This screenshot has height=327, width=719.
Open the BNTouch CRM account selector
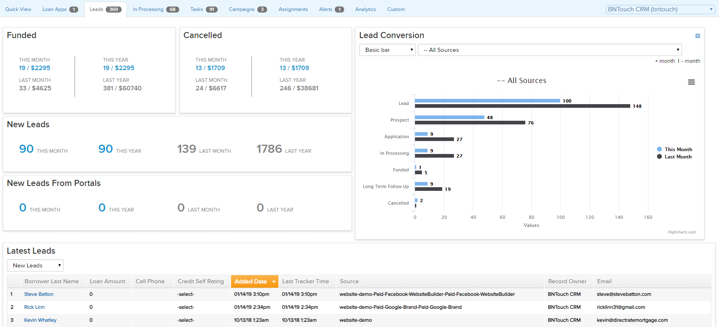pyautogui.click(x=660, y=9)
